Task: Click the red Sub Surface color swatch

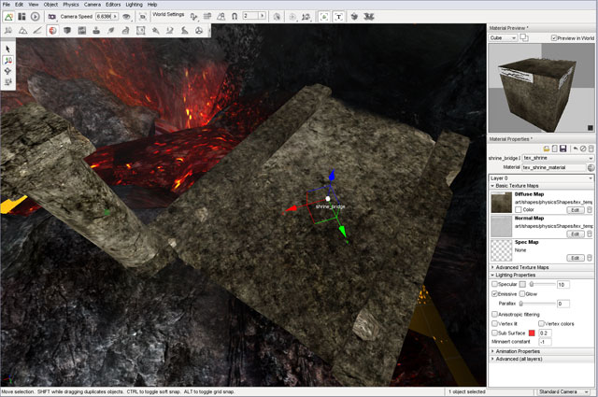Action: click(533, 333)
